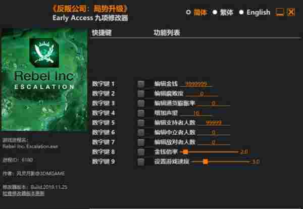Click the Rebel Inc Escalation cover image
Screen dimensions: 303x209
pyautogui.click(x=44, y=80)
